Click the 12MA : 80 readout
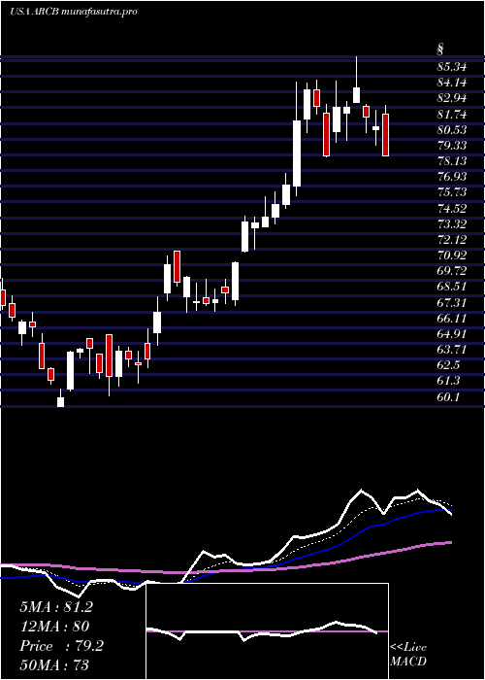The height and width of the screenshot is (680, 485). click(x=54, y=627)
